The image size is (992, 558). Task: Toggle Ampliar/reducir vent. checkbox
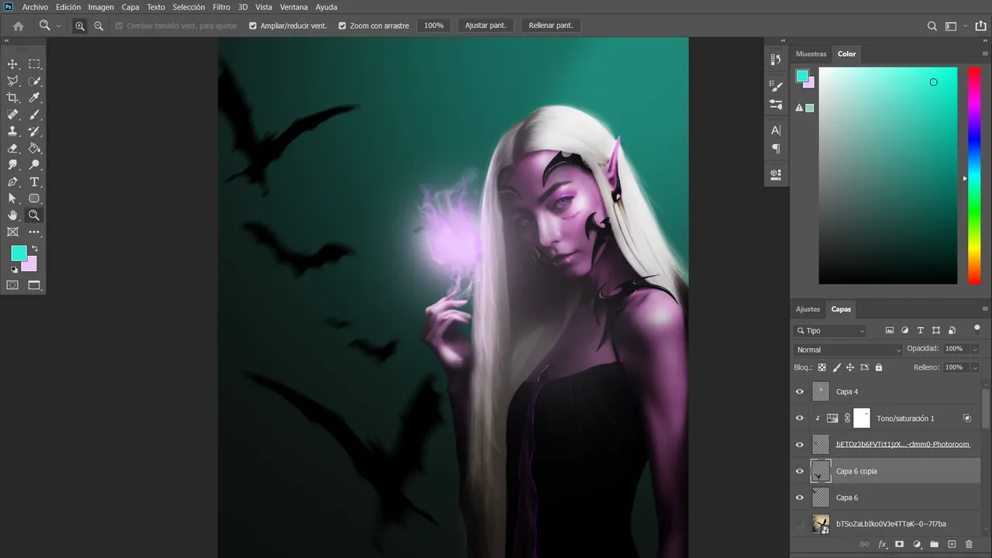[253, 26]
